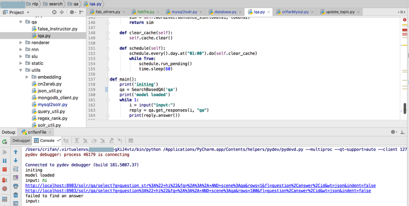Click the qa breadcrumb folder
Viewport: 409px width, 206px height.
point(73,4)
